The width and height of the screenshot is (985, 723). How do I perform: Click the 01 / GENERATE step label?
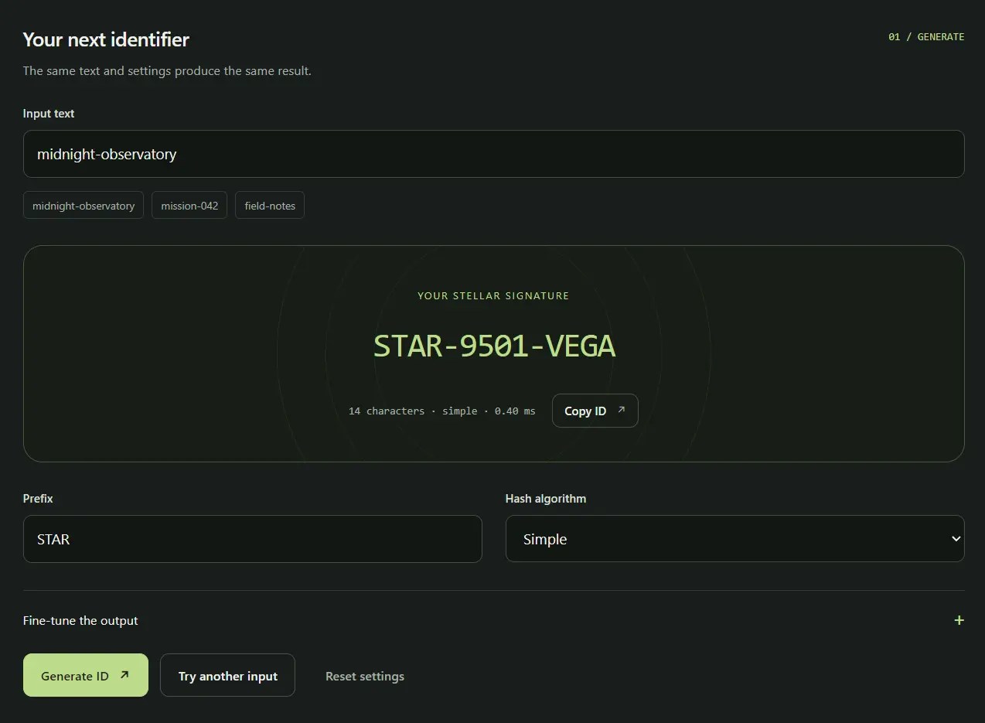(x=926, y=36)
